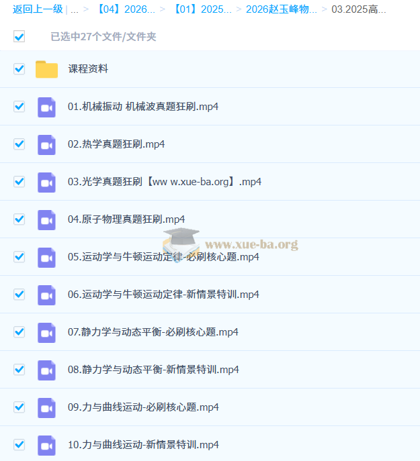Screen dimensions: 420x461
Task: Open breadcrumb 2026赵玉峰物...
Action: [x=282, y=9]
